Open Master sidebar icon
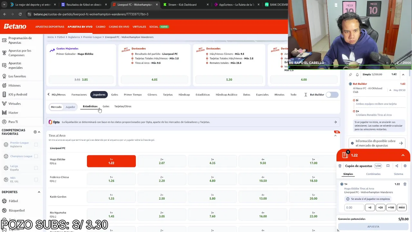This screenshot has height=232, width=412. [x=4, y=112]
